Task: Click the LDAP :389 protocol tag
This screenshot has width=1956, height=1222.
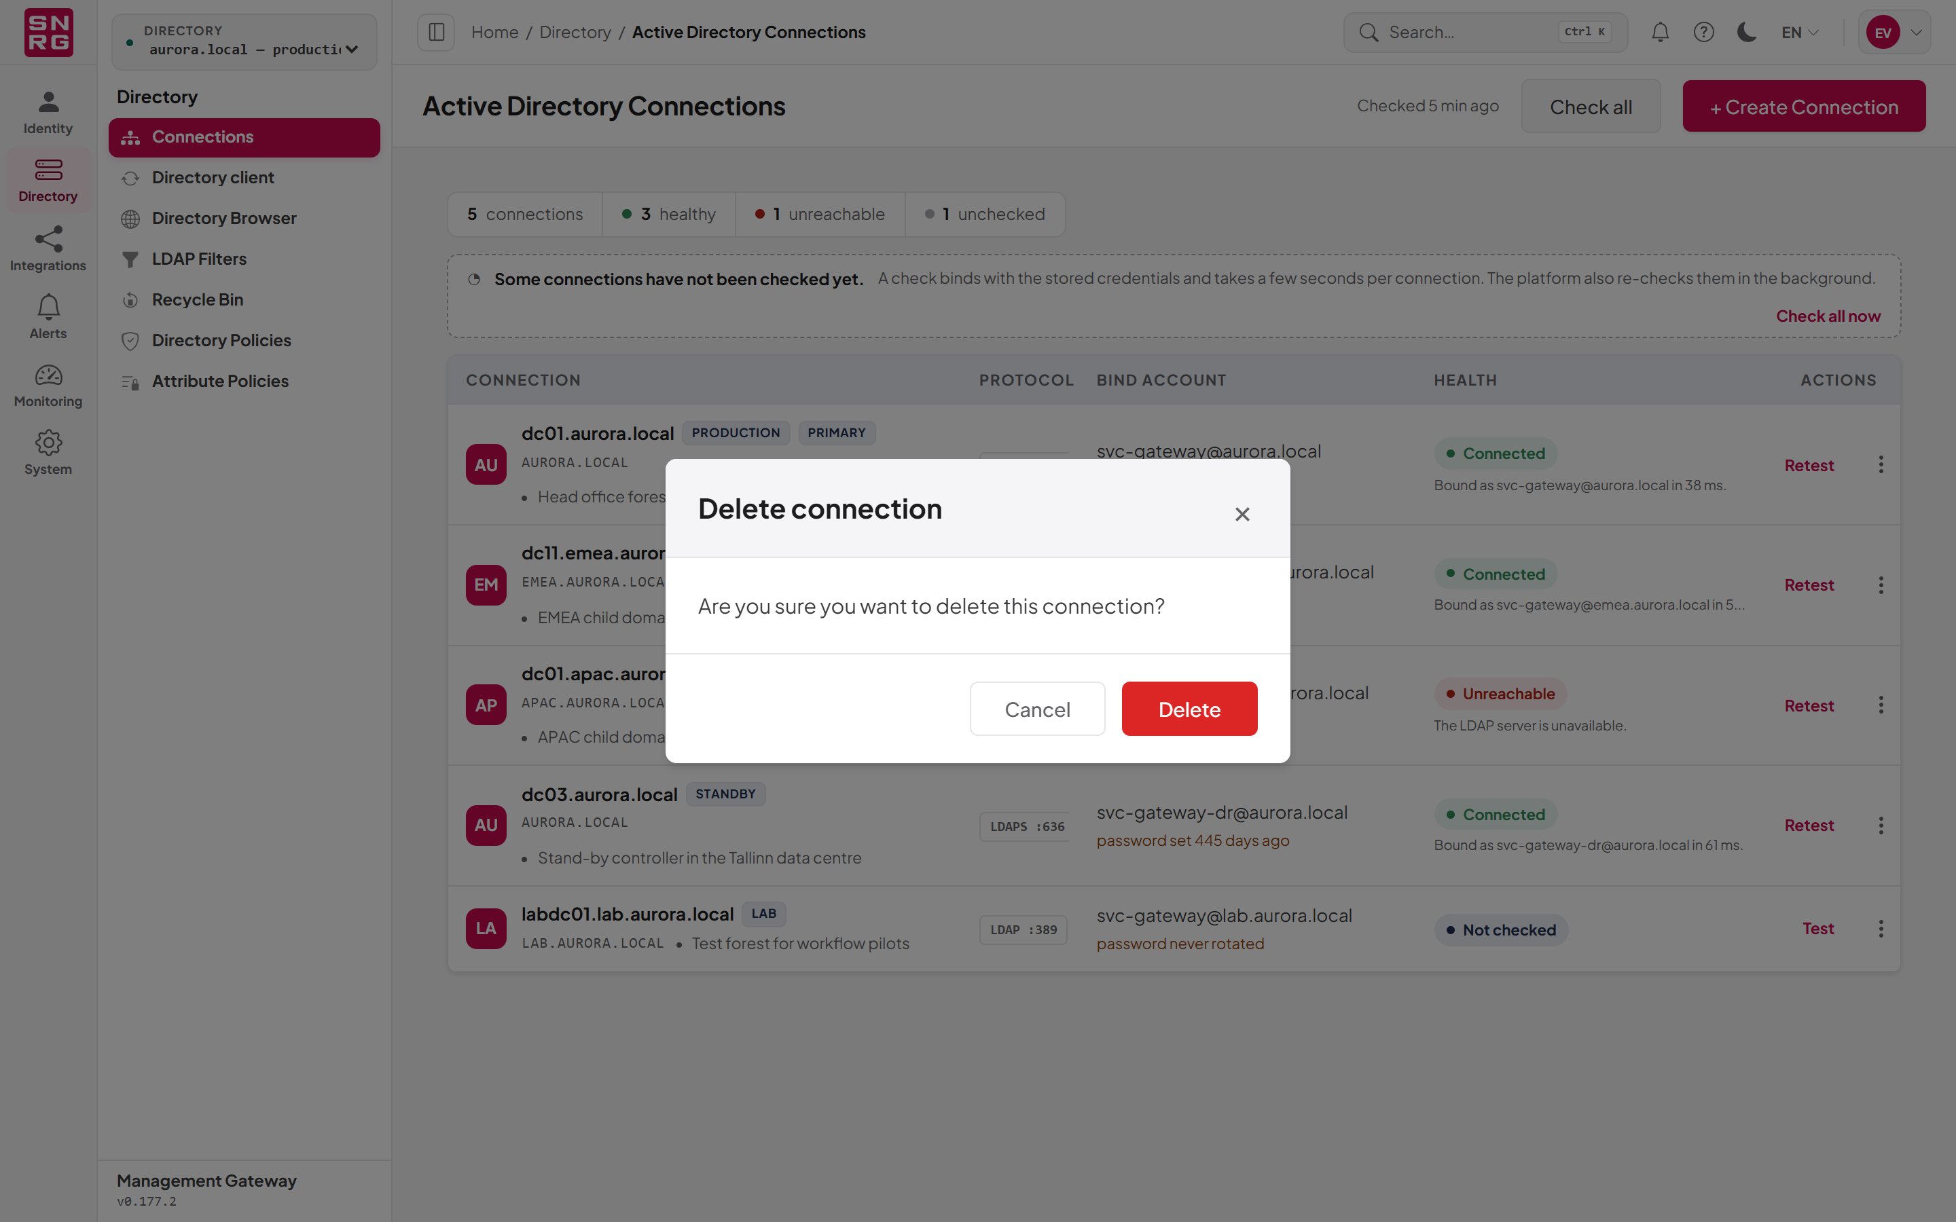Action: 1024,930
